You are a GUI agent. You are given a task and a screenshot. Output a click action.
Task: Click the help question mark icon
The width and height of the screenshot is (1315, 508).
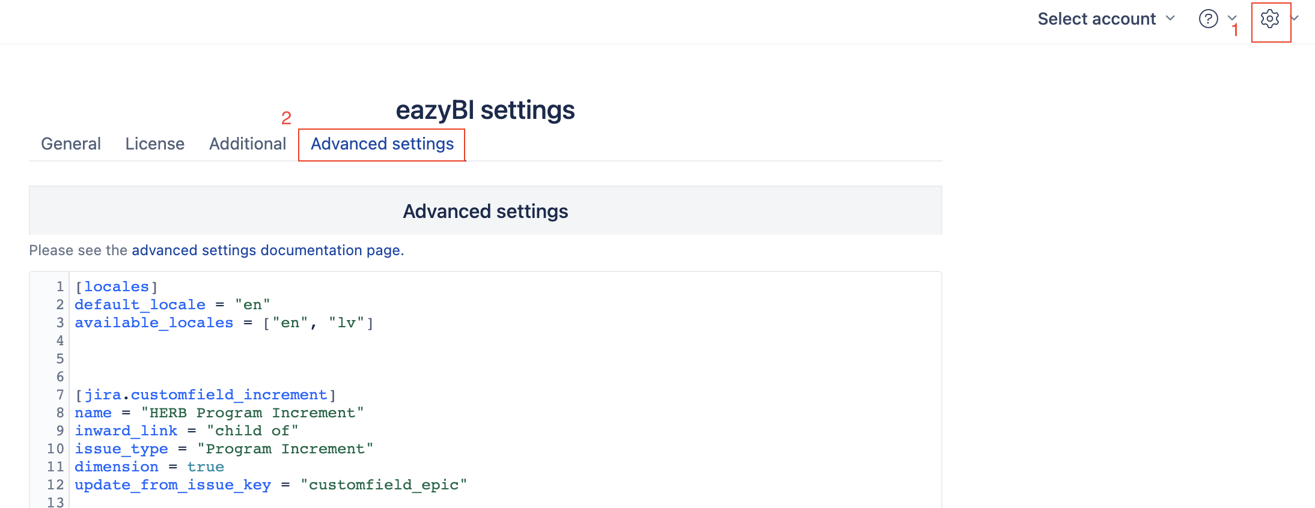1208,19
